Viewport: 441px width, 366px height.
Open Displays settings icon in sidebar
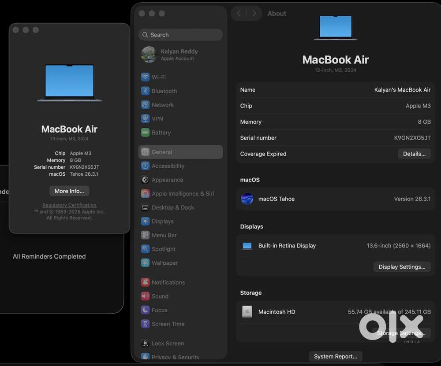(145, 222)
